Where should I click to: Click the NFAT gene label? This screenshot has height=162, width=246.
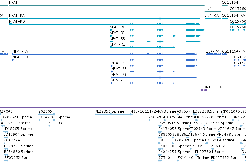click(13, 3)
